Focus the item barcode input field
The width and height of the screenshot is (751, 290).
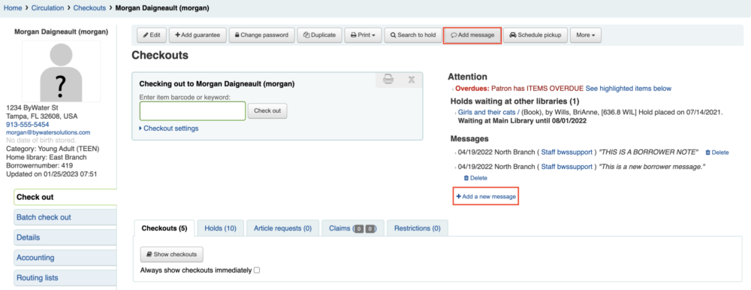click(x=192, y=110)
